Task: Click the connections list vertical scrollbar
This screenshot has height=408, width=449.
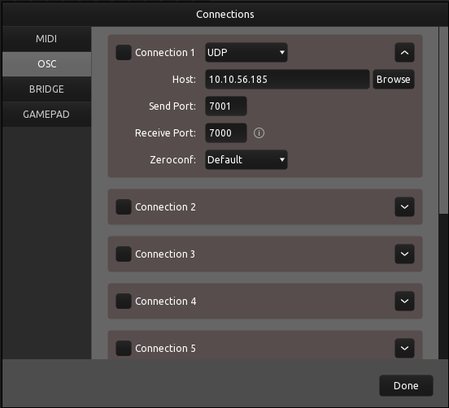Action: pyautogui.click(x=443, y=120)
